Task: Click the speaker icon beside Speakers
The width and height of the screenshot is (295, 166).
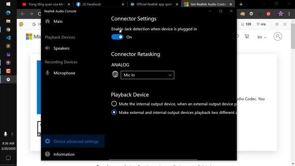Action: tap(47, 48)
